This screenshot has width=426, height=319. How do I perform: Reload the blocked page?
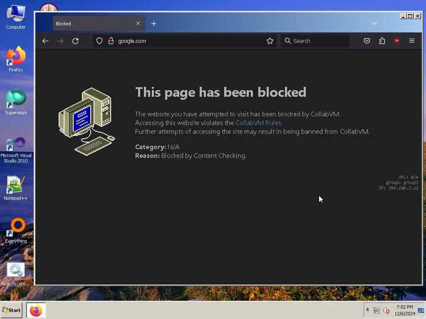(75, 41)
